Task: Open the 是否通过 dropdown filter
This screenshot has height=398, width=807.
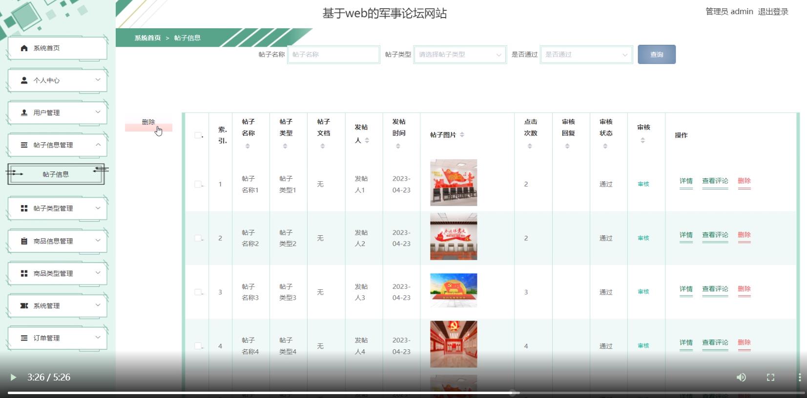Action: coord(586,55)
